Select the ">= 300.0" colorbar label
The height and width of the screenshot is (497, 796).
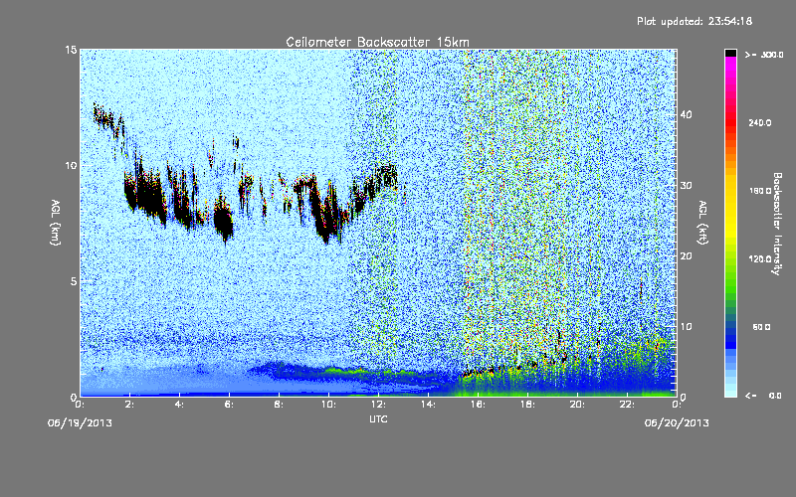point(764,55)
